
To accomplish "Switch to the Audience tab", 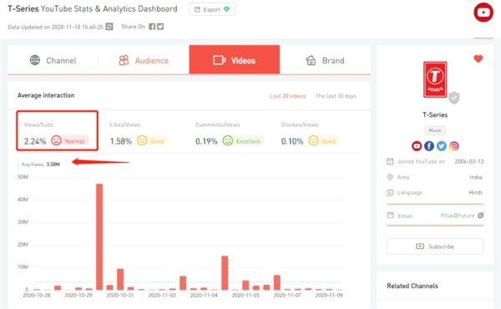I will click(x=144, y=60).
